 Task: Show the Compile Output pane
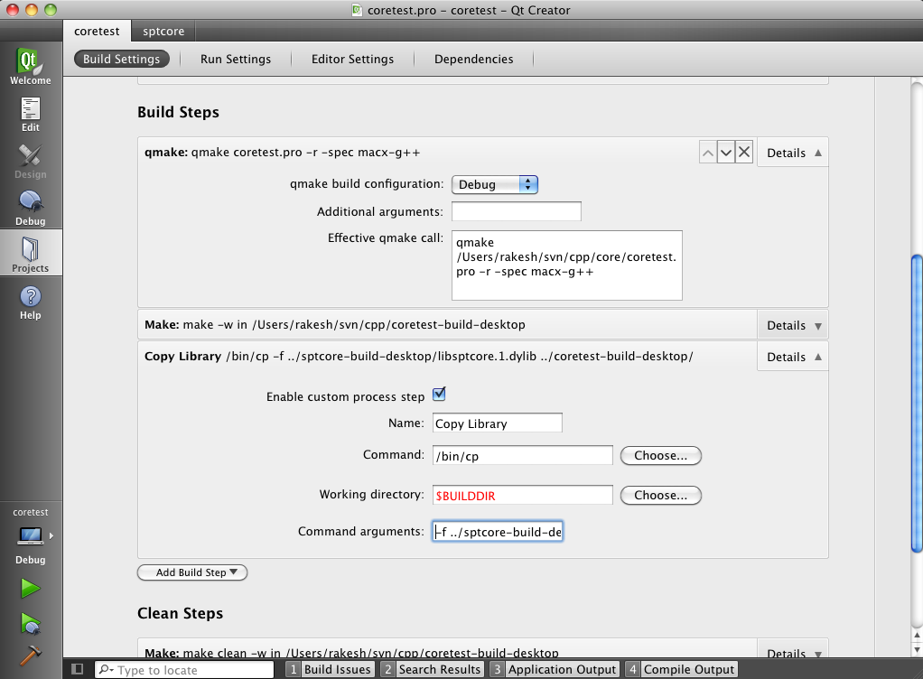681,670
